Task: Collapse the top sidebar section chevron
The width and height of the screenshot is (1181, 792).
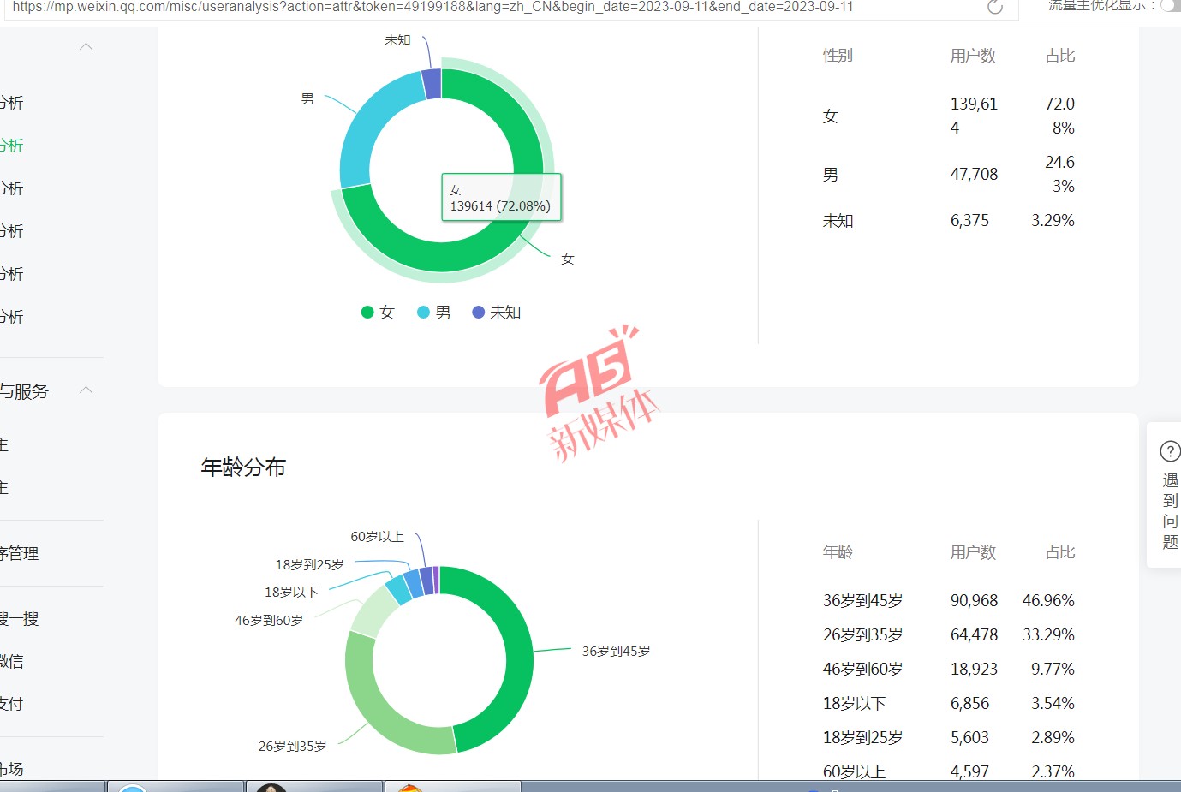Action: tap(86, 47)
